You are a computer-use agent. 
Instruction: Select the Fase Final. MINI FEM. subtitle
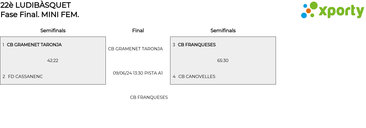pyautogui.click(x=40, y=15)
